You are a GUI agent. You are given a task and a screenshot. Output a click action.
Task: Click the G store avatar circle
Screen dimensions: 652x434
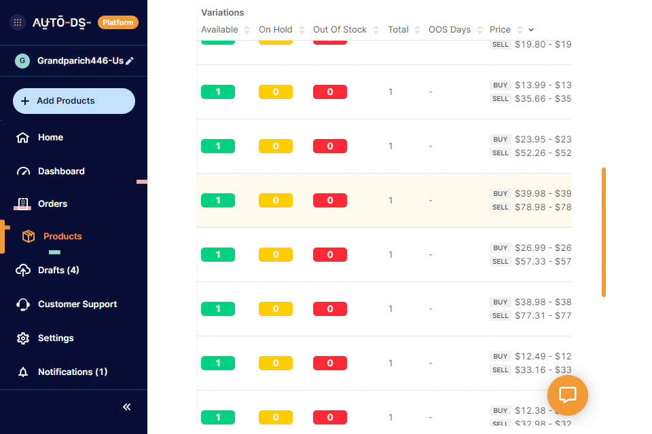point(22,60)
